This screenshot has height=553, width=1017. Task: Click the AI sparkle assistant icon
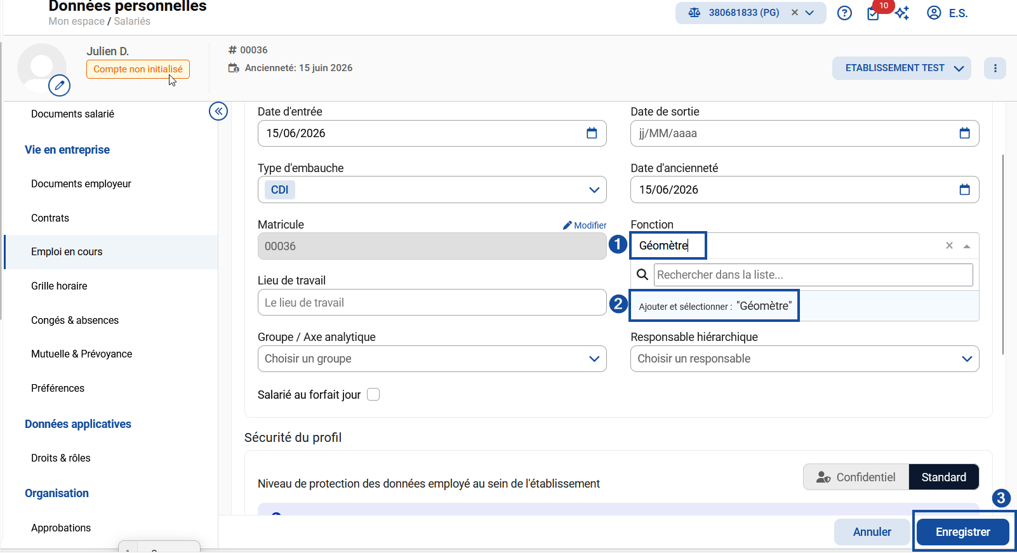pyautogui.click(x=902, y=13)
